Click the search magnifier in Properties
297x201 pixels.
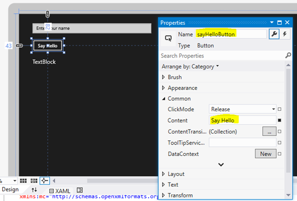click(x=288, y=56)
